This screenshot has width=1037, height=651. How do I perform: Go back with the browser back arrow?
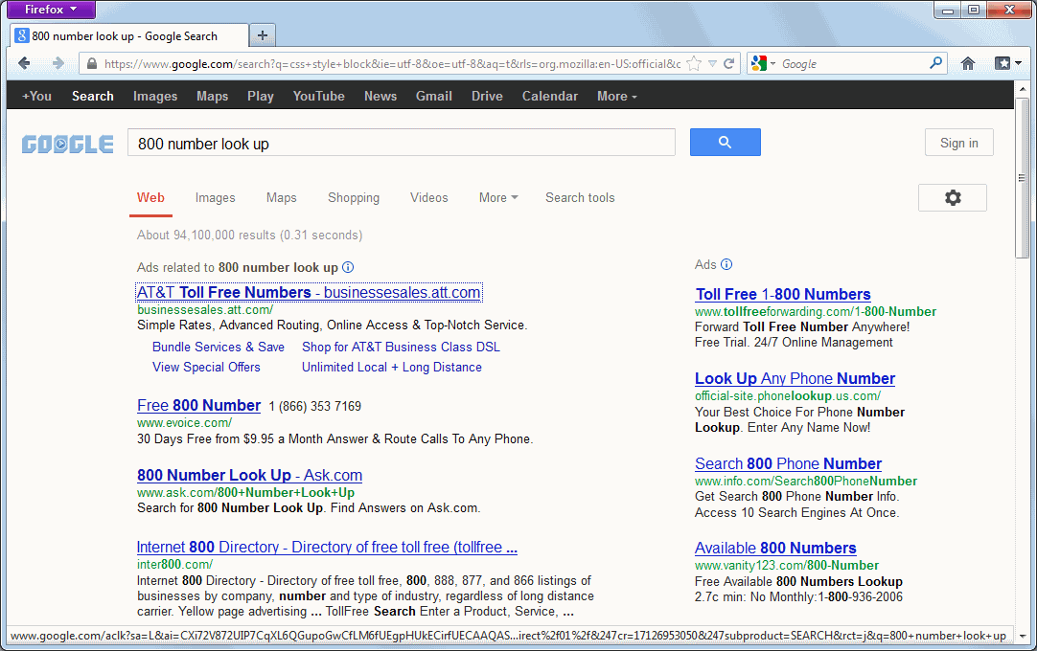pyautogui.click(x=25, y=63)
